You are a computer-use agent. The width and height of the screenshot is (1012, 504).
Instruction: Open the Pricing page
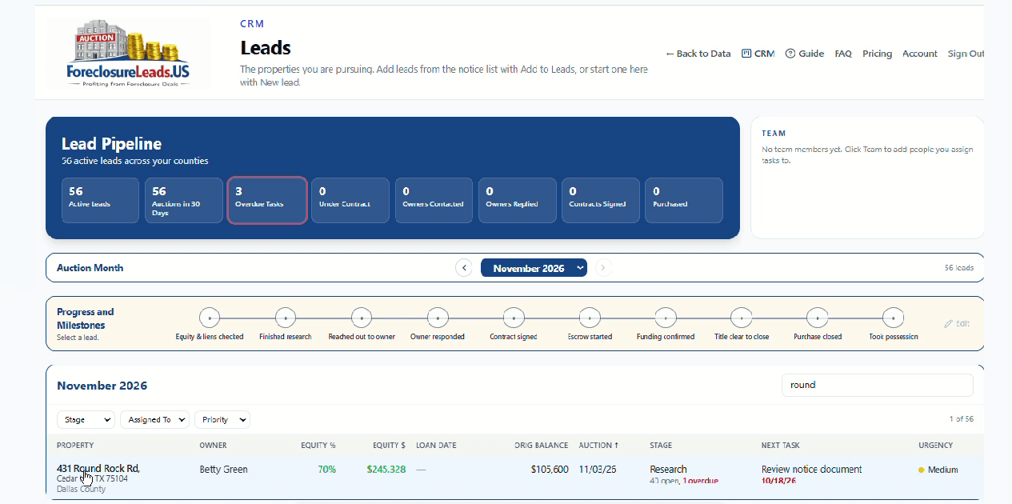point(877,54)
